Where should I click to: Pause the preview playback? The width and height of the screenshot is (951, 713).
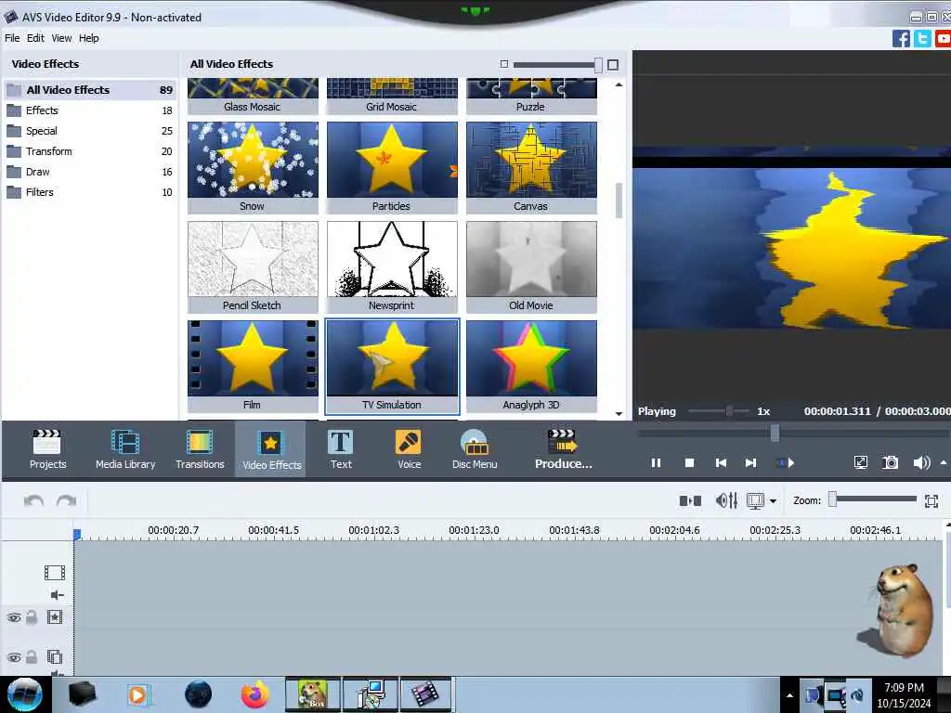point(656,462)
